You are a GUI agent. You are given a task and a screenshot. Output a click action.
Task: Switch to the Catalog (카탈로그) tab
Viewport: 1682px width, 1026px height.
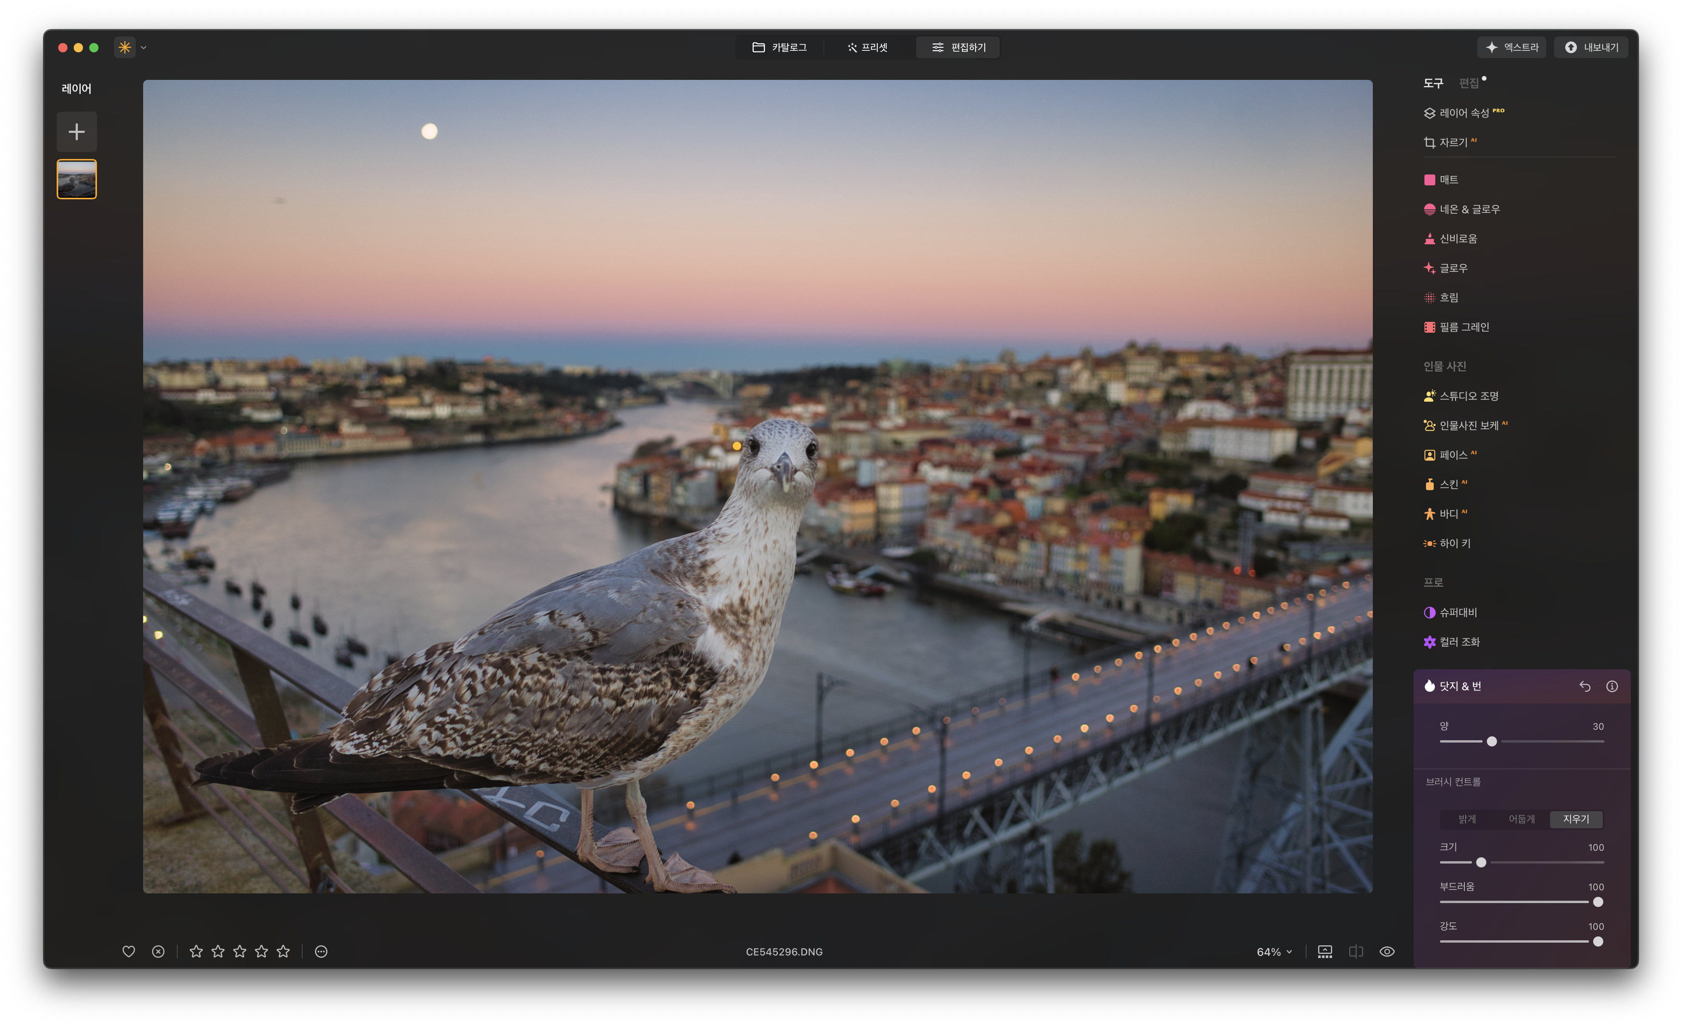point(780,47)
